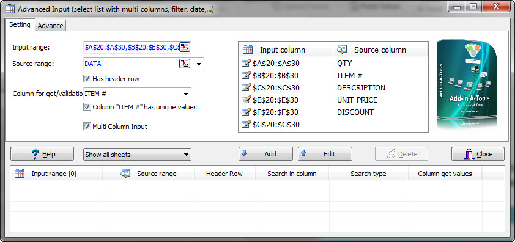Select the DESCRIPTION source column entry
The width and height of the screenshot is (515, 242).
361,87
